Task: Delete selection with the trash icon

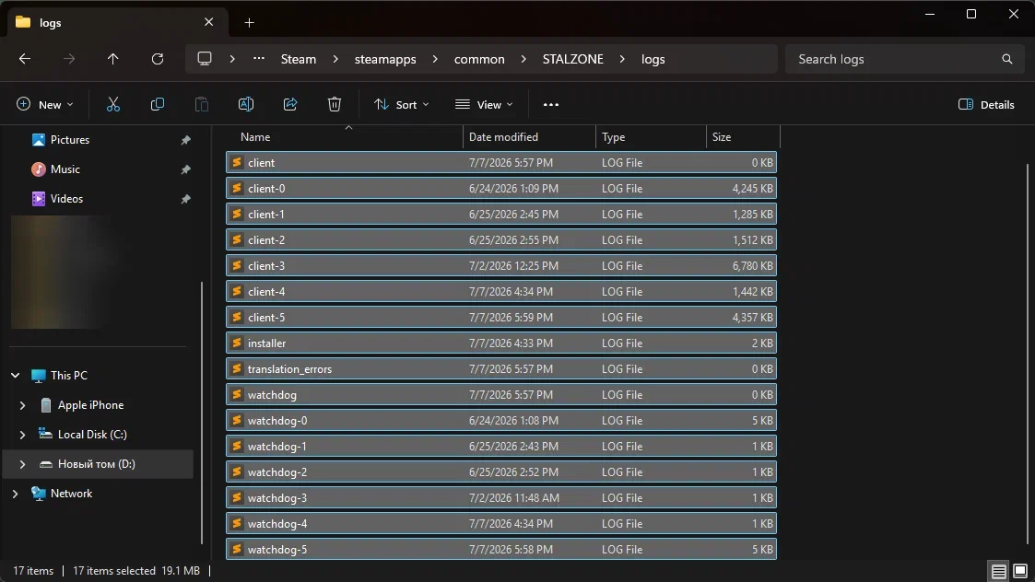Action: click(x=334, y=104)
